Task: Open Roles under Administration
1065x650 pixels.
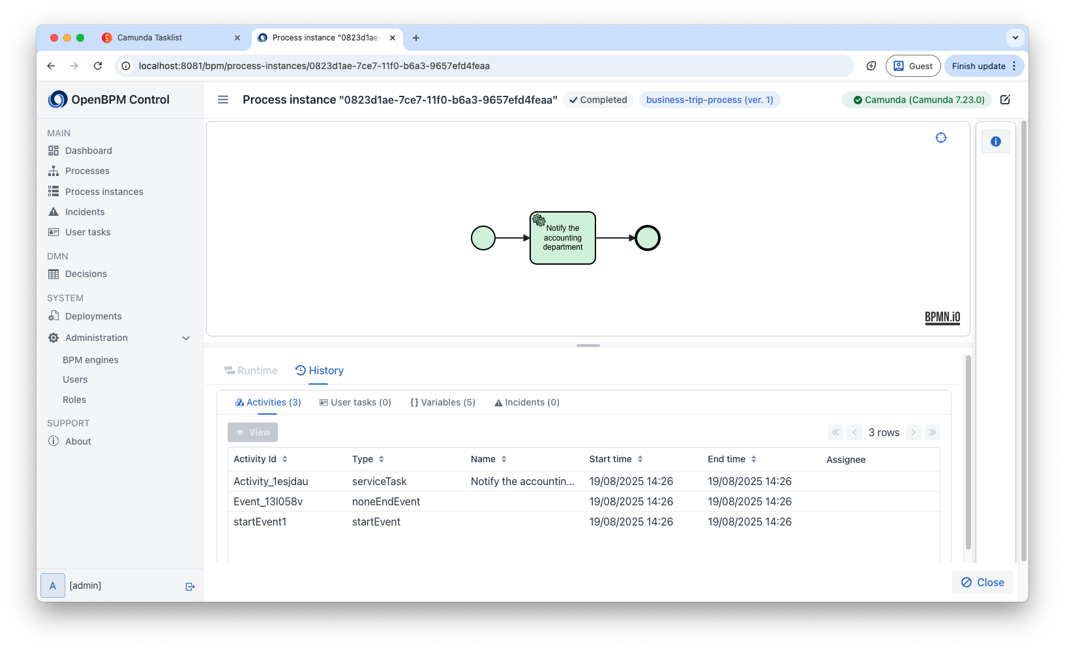Action: [x=74, y=400]
